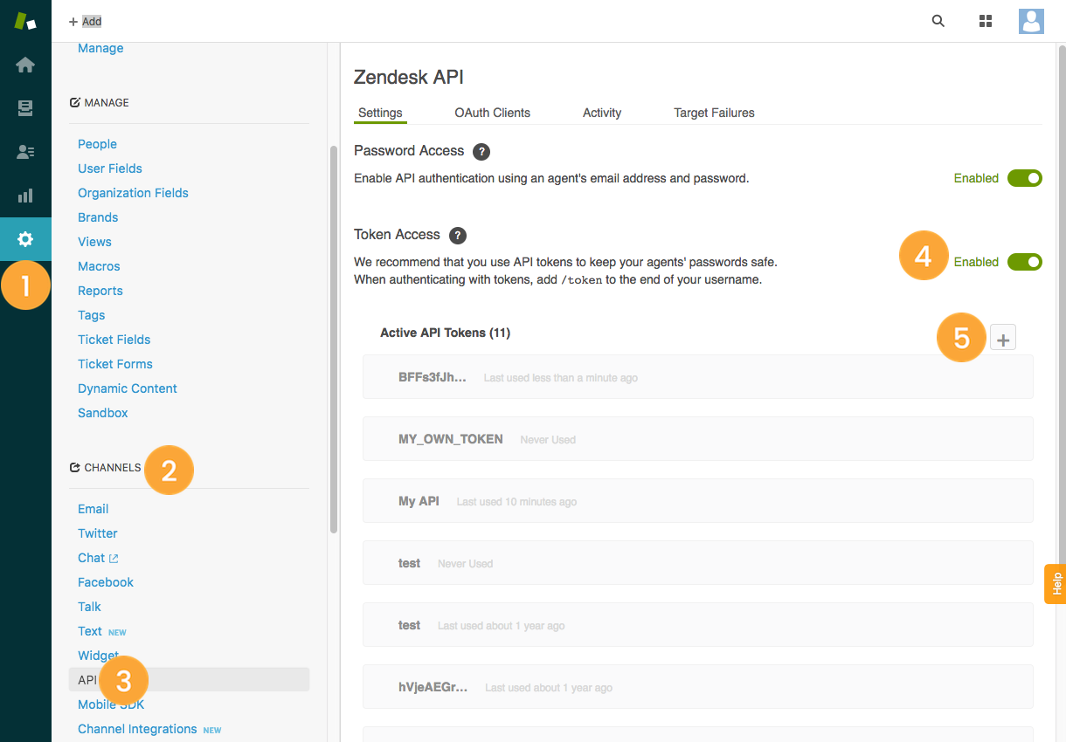The width and height of the screenshot is (1066, 742).
Task: Open the User Fields link
Action: 110,168
